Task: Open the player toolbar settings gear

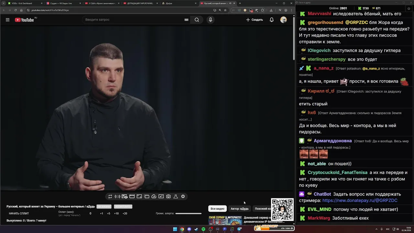Action: pos(183,196)
